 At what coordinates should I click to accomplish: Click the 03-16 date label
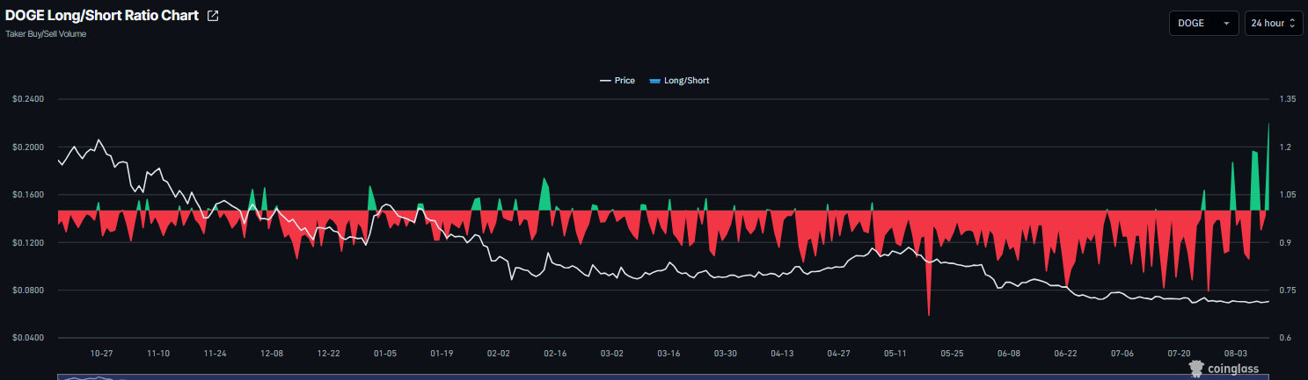pos(669,354)
